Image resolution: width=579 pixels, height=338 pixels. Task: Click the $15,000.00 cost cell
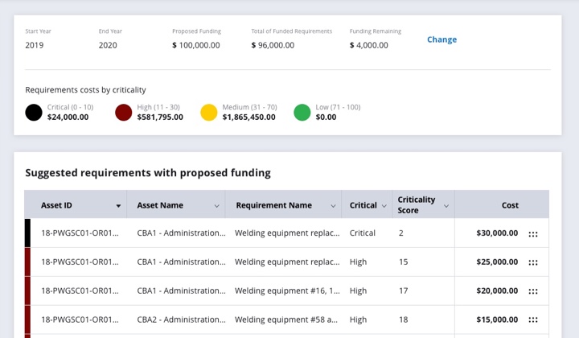[x=497, y=319]
